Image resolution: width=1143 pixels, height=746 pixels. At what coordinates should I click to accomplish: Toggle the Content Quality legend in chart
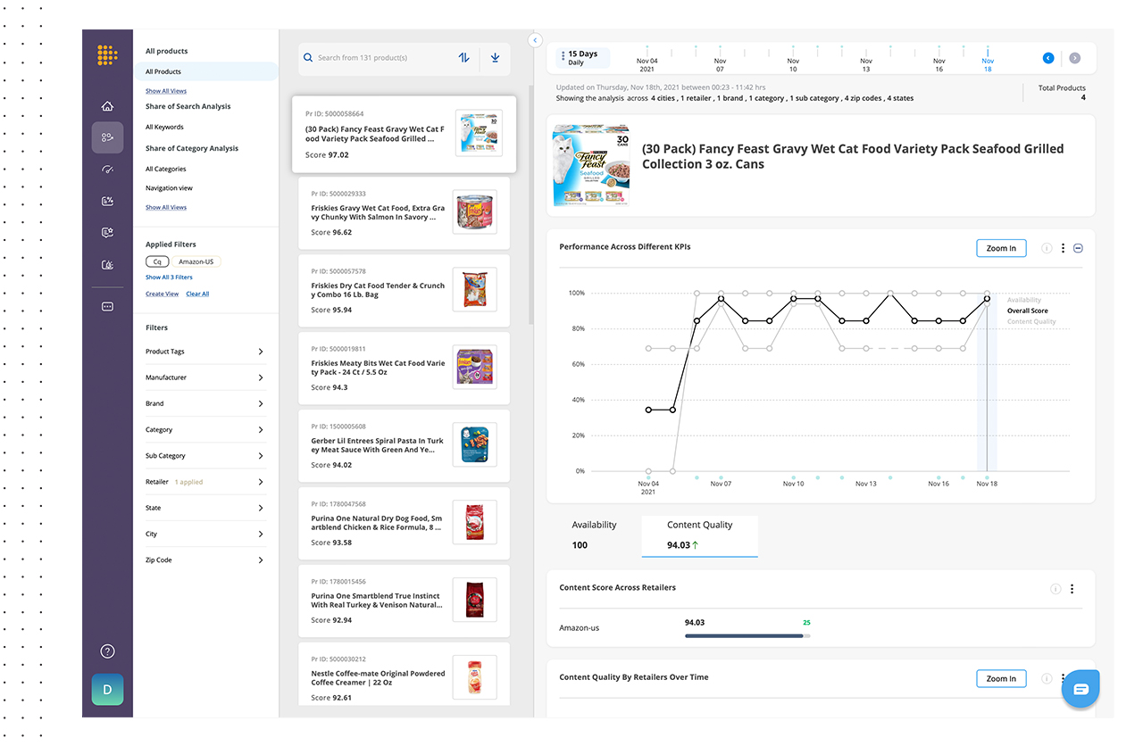click(1031, 321)
